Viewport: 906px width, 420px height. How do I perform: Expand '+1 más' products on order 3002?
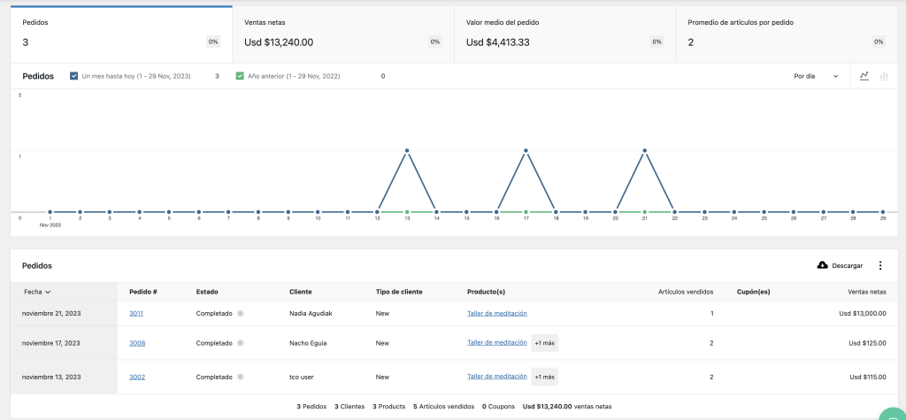coord(544,377)
